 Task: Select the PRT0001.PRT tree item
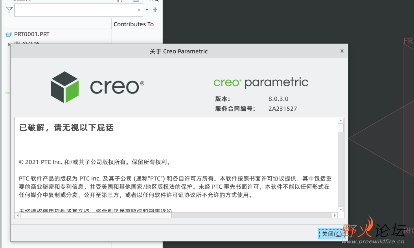[x=32, y=34]
